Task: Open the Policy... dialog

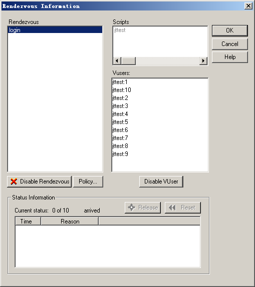Action: (x=88, y=181)
